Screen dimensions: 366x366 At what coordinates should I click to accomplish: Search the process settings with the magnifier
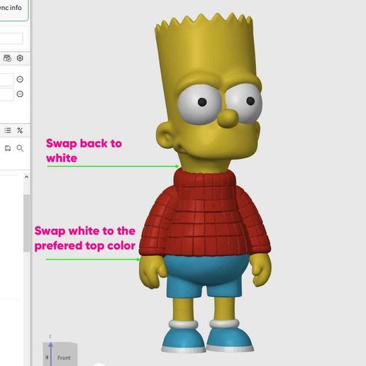point(20,148)
